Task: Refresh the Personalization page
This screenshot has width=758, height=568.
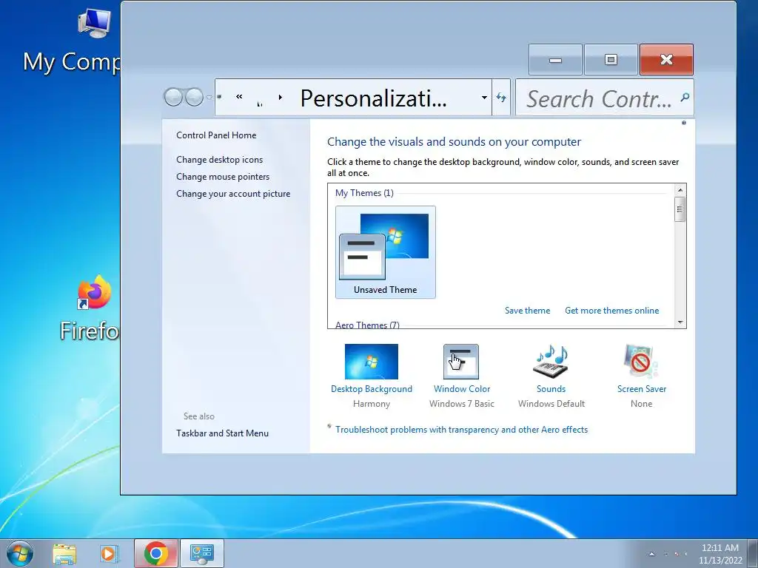Action: [x=501, y=98]
